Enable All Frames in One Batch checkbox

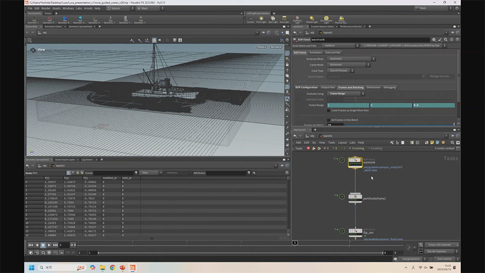point(328,120)
